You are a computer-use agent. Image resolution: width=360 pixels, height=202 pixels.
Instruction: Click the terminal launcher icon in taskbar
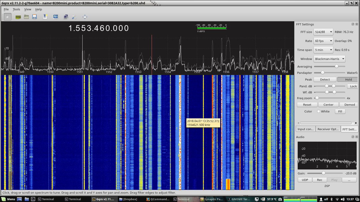(34, 199)
